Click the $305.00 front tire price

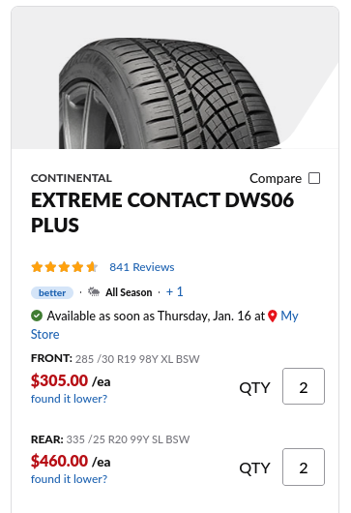59,380
